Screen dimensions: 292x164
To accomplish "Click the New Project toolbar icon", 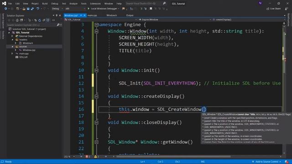I will [x=18, y=9].
